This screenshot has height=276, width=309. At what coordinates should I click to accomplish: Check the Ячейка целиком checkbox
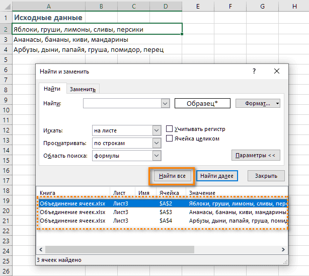(170, 139)
